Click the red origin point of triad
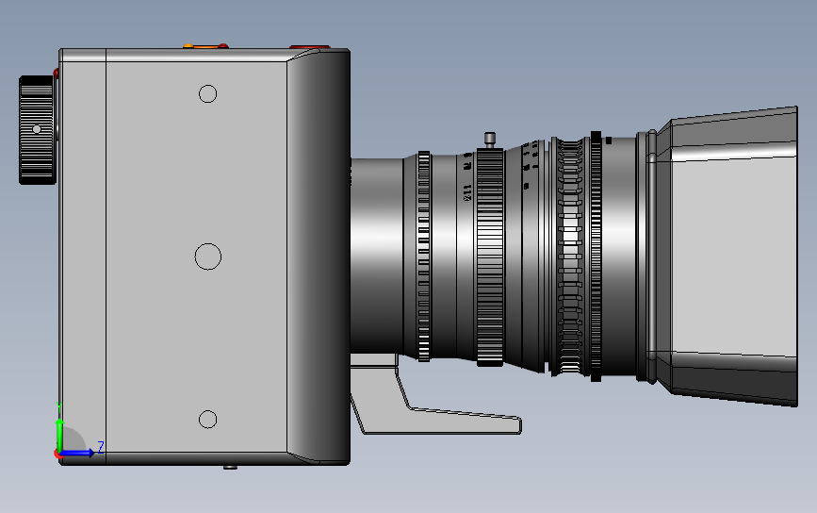 [x=57, y=454]
